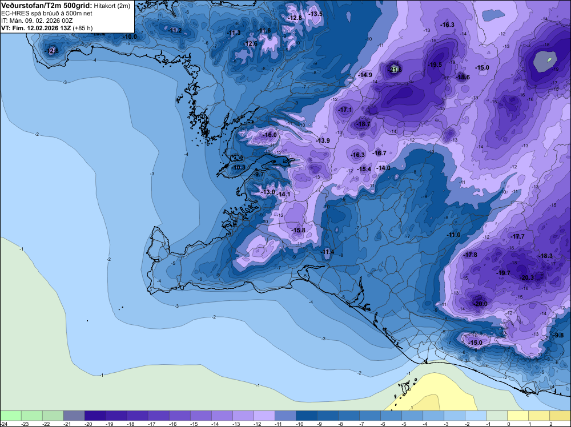The image size is (571, 427).
Task: Select the yellow legend swatch labeled 2
Action: click(560, 416)
